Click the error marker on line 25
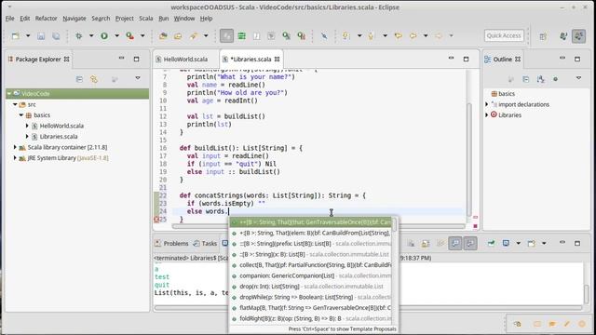 [156, 220]
